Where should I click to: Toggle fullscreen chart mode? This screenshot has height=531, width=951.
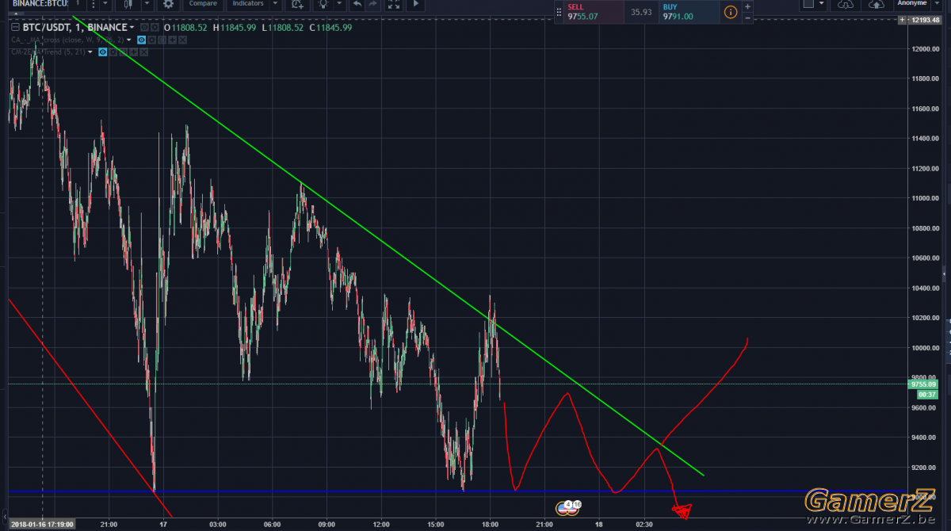394,4
